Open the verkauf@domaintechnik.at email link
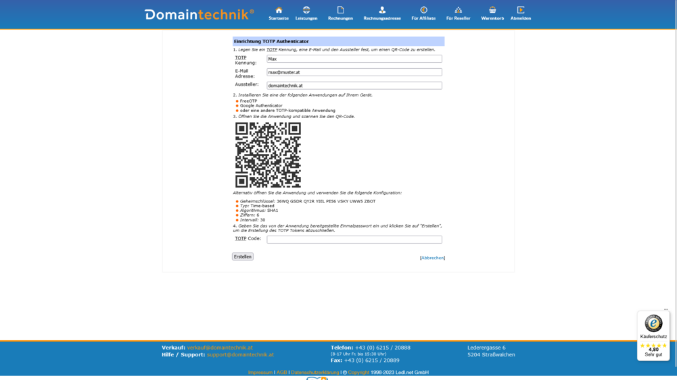This screenshot has height=380, width=677. click(220, 348)
